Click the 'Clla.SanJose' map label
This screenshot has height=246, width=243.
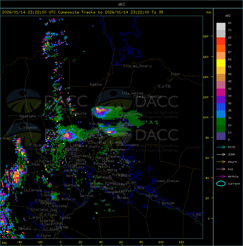(x=133, y=93)
